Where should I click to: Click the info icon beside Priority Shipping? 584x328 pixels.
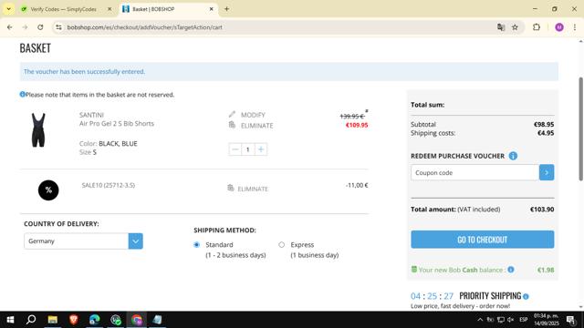pos(526,296)
